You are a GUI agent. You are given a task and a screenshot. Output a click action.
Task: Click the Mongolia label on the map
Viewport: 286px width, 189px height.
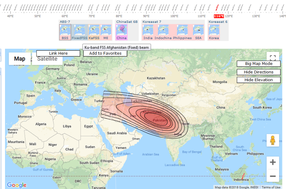pos(220,82)
